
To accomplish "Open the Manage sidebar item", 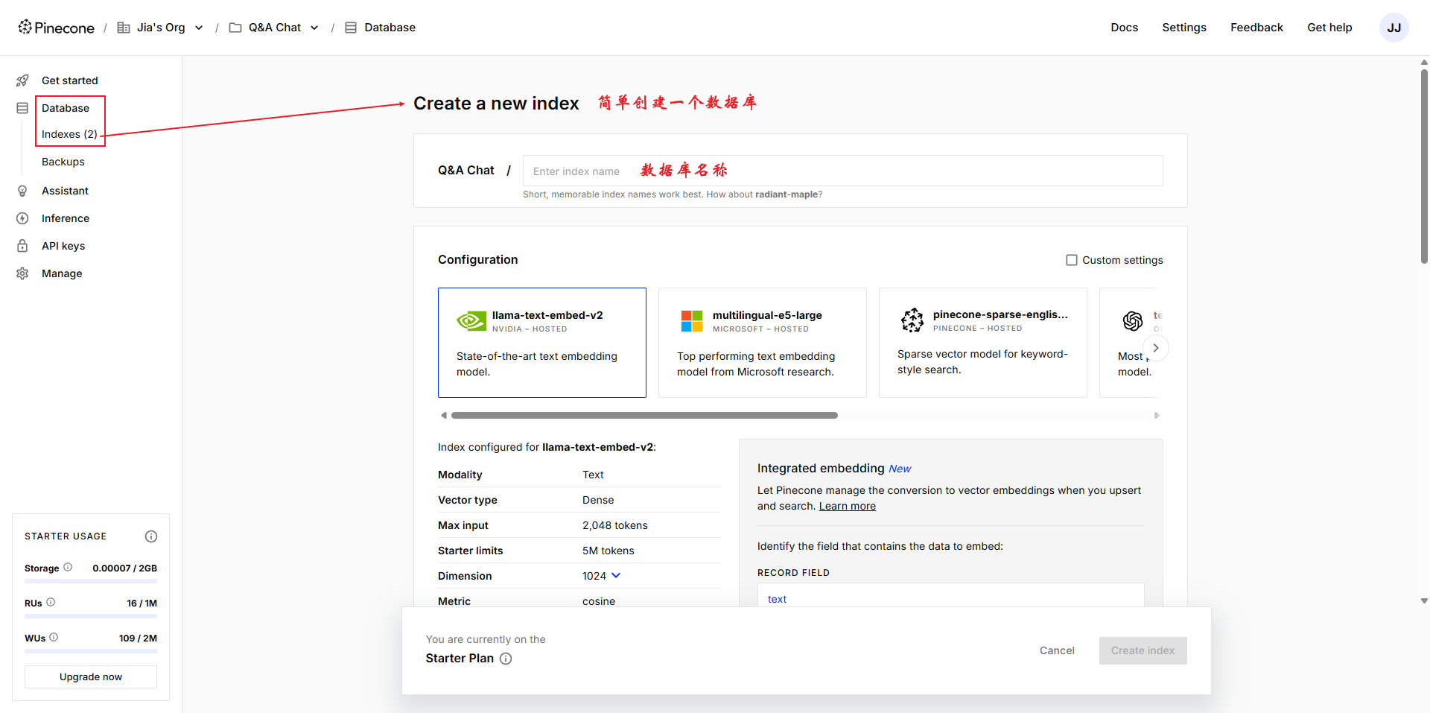I will click(62, 273).
